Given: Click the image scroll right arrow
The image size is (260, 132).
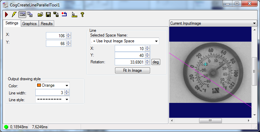Looking at the screenshot, I should 248,120.
